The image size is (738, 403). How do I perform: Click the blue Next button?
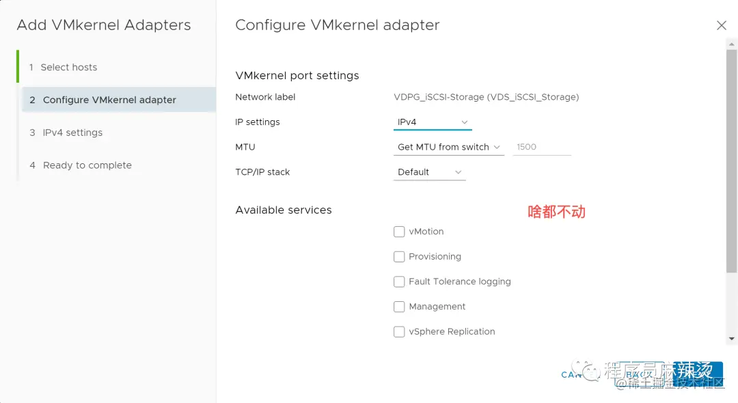point(698,374)
